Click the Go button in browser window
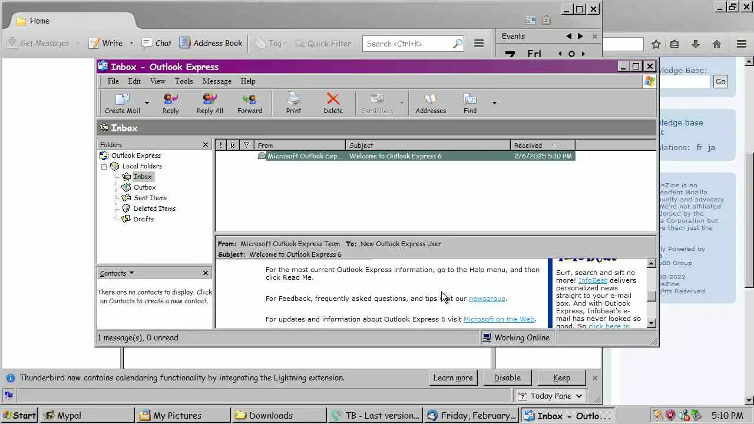The image size is (754, 424). 720,82
